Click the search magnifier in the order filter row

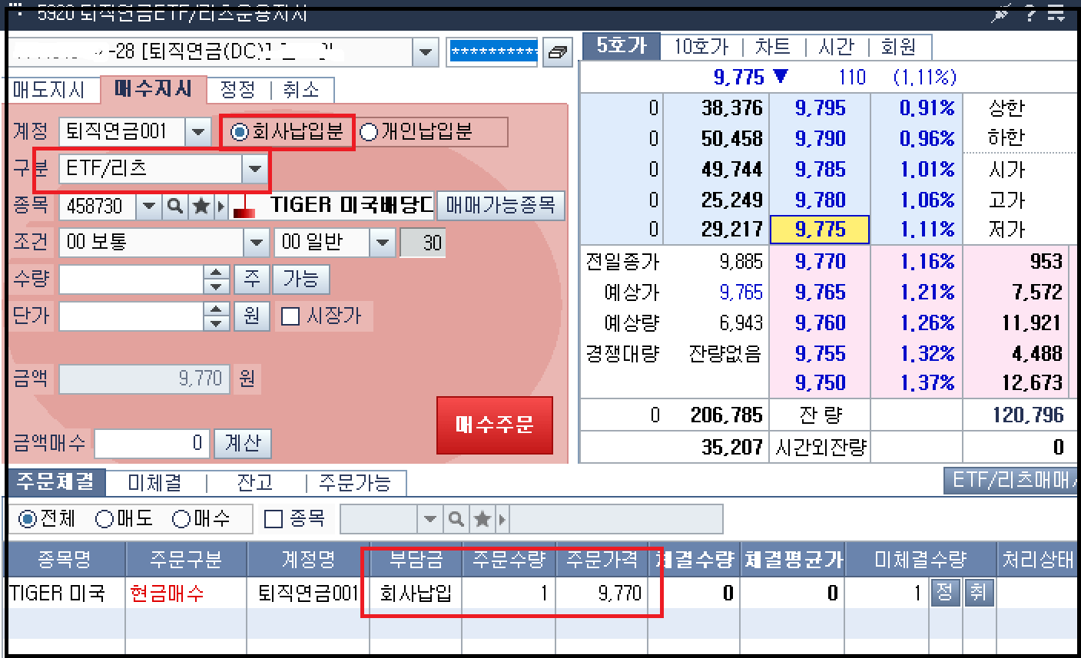pos(456,518)
